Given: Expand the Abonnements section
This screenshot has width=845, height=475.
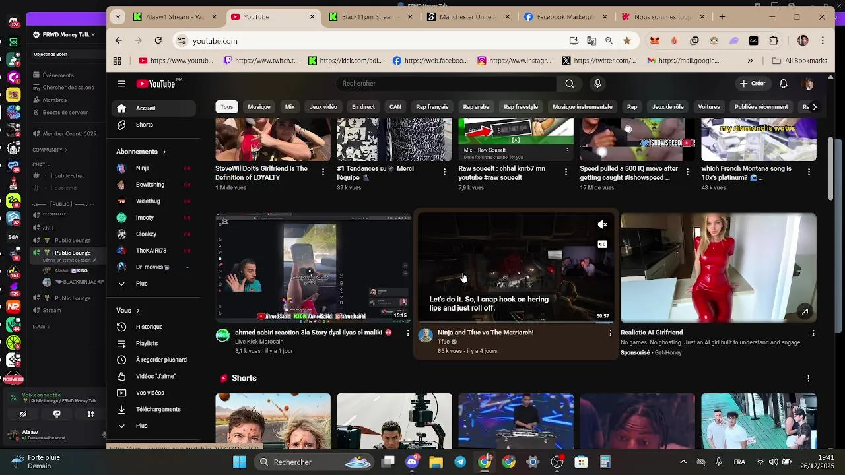Looking at the screenshot, I should (141, 152).
